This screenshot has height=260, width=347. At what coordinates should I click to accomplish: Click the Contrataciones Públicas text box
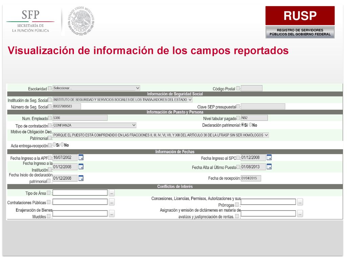coord(80,202)
